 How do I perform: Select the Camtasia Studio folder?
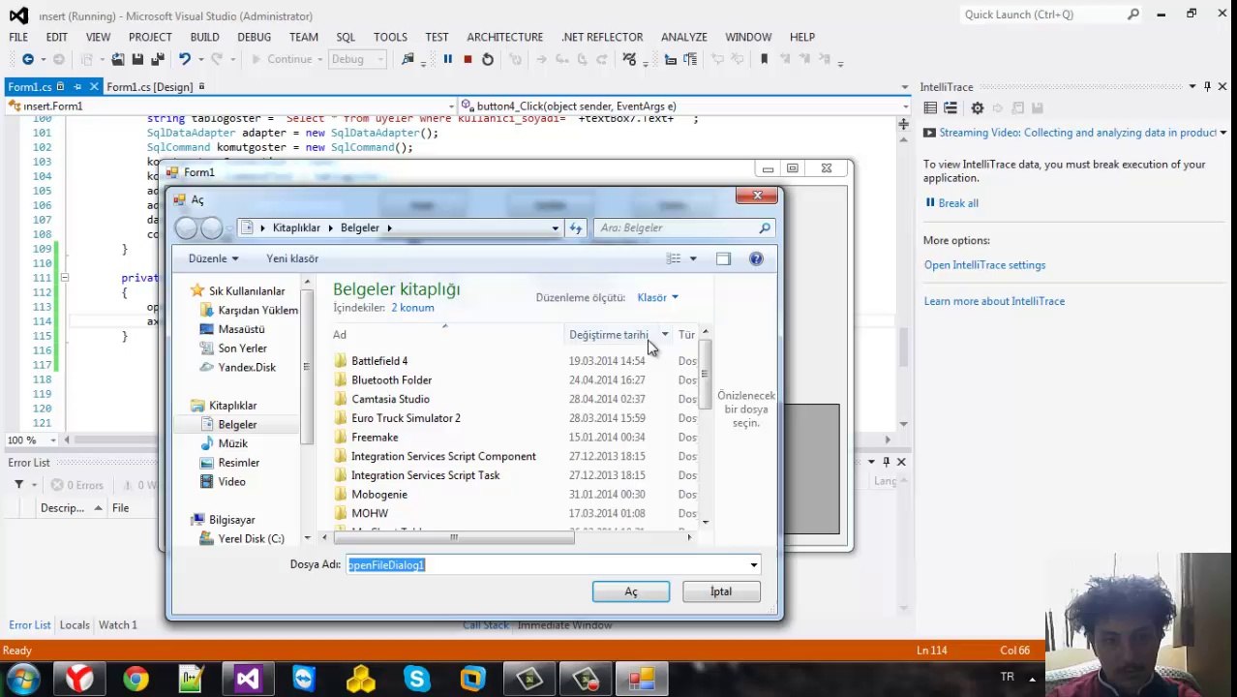click(390, 399)
